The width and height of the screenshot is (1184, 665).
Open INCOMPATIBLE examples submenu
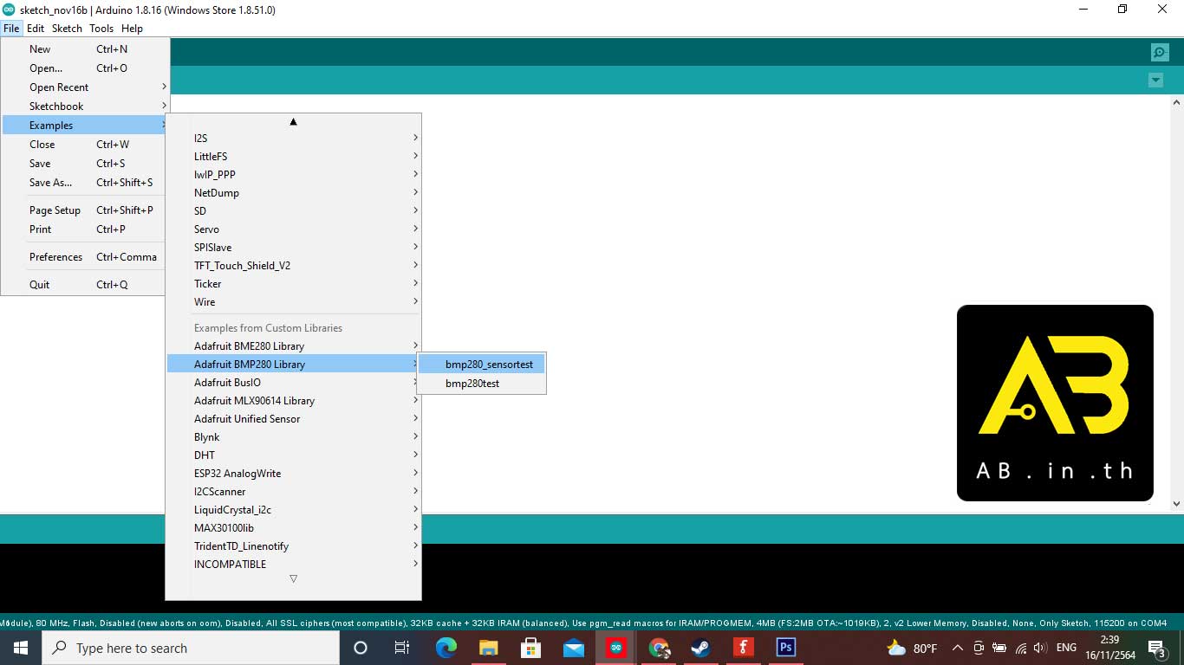[293, 565]
